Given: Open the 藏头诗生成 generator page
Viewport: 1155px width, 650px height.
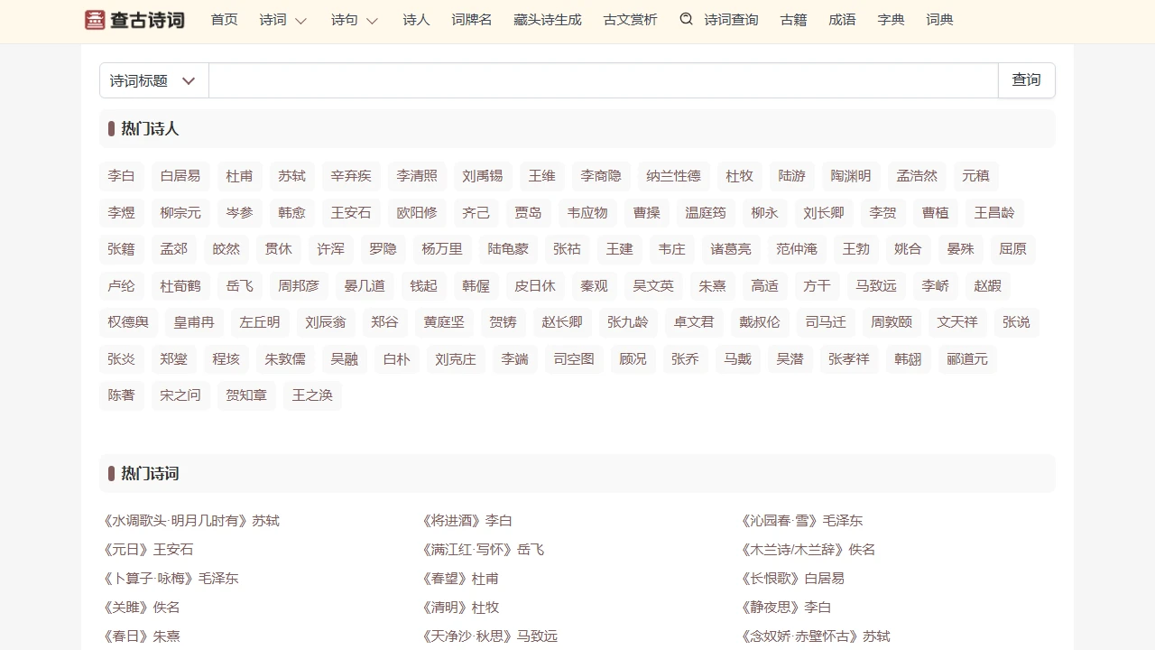Looking at the screenshot, I should [x=548, y=20].
